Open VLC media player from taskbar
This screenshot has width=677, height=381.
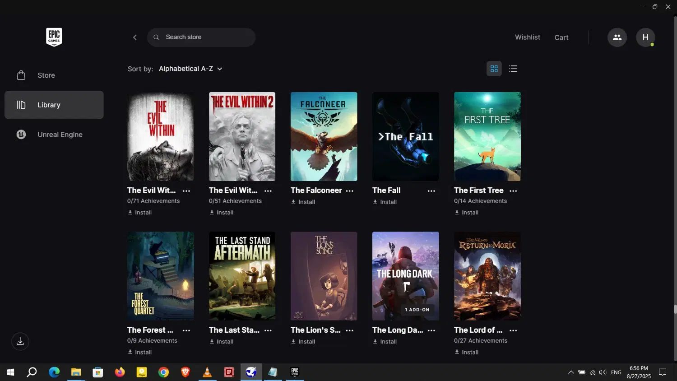[x=207, y=372]
